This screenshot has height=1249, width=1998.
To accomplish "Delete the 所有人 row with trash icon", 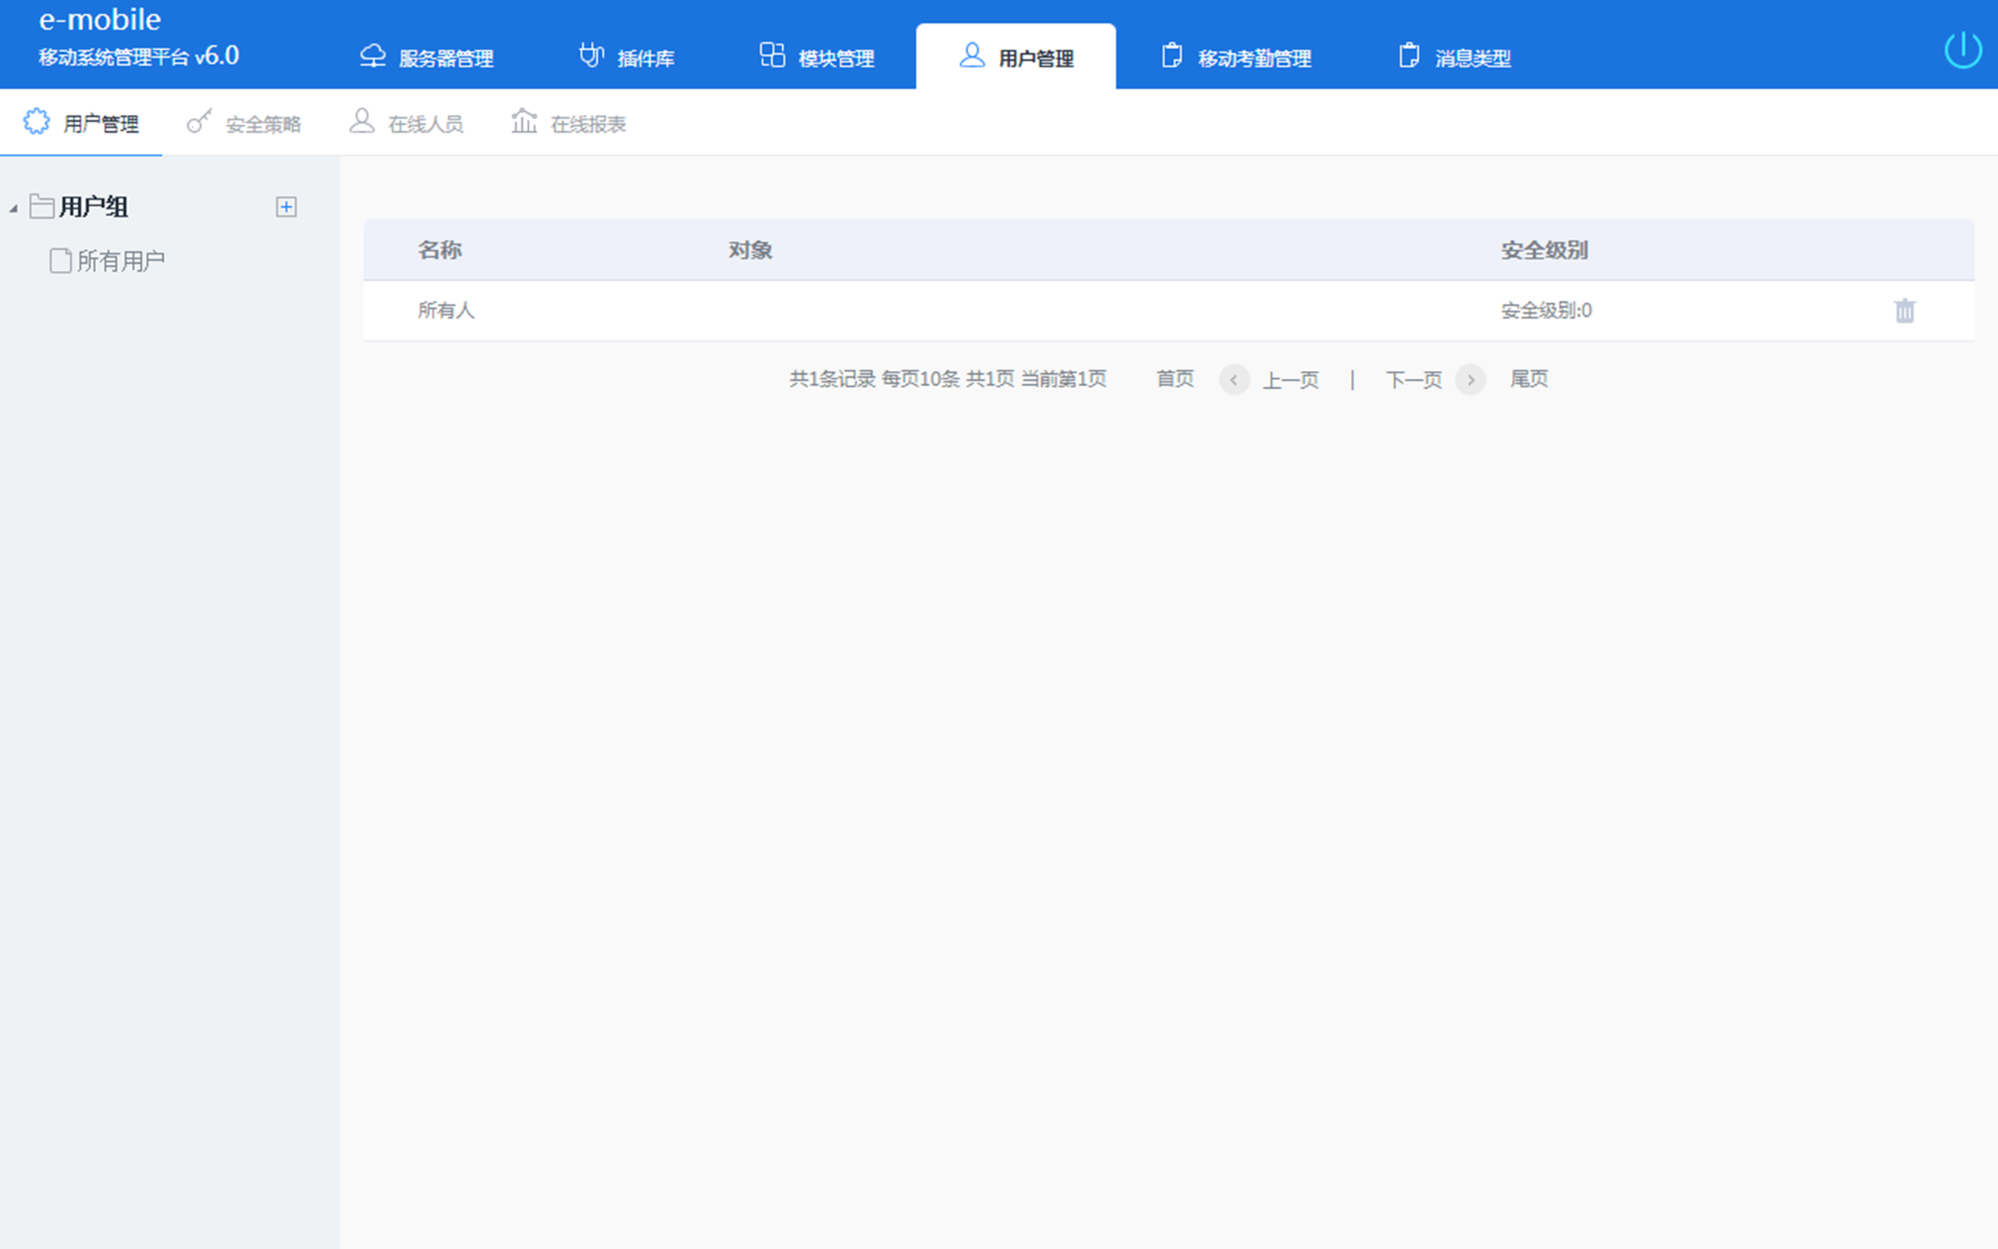I will pos(1904,311).
